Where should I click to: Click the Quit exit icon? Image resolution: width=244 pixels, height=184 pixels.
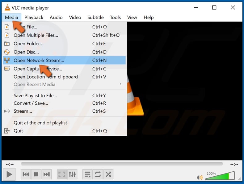[7, 131]
